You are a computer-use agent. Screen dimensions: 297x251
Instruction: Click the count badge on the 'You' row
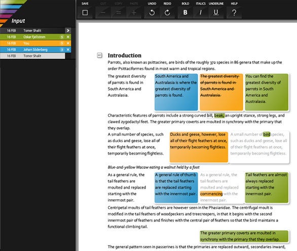[62, 43]
